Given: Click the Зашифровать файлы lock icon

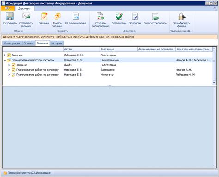Looking at the screenshot, I should point(182,17).
